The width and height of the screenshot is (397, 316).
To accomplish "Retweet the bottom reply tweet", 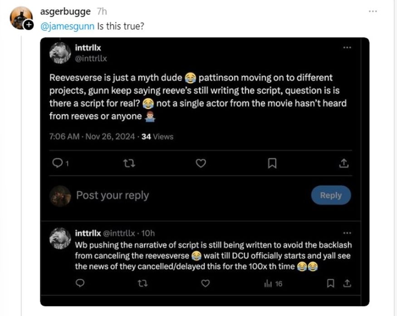I will (142, 283).
